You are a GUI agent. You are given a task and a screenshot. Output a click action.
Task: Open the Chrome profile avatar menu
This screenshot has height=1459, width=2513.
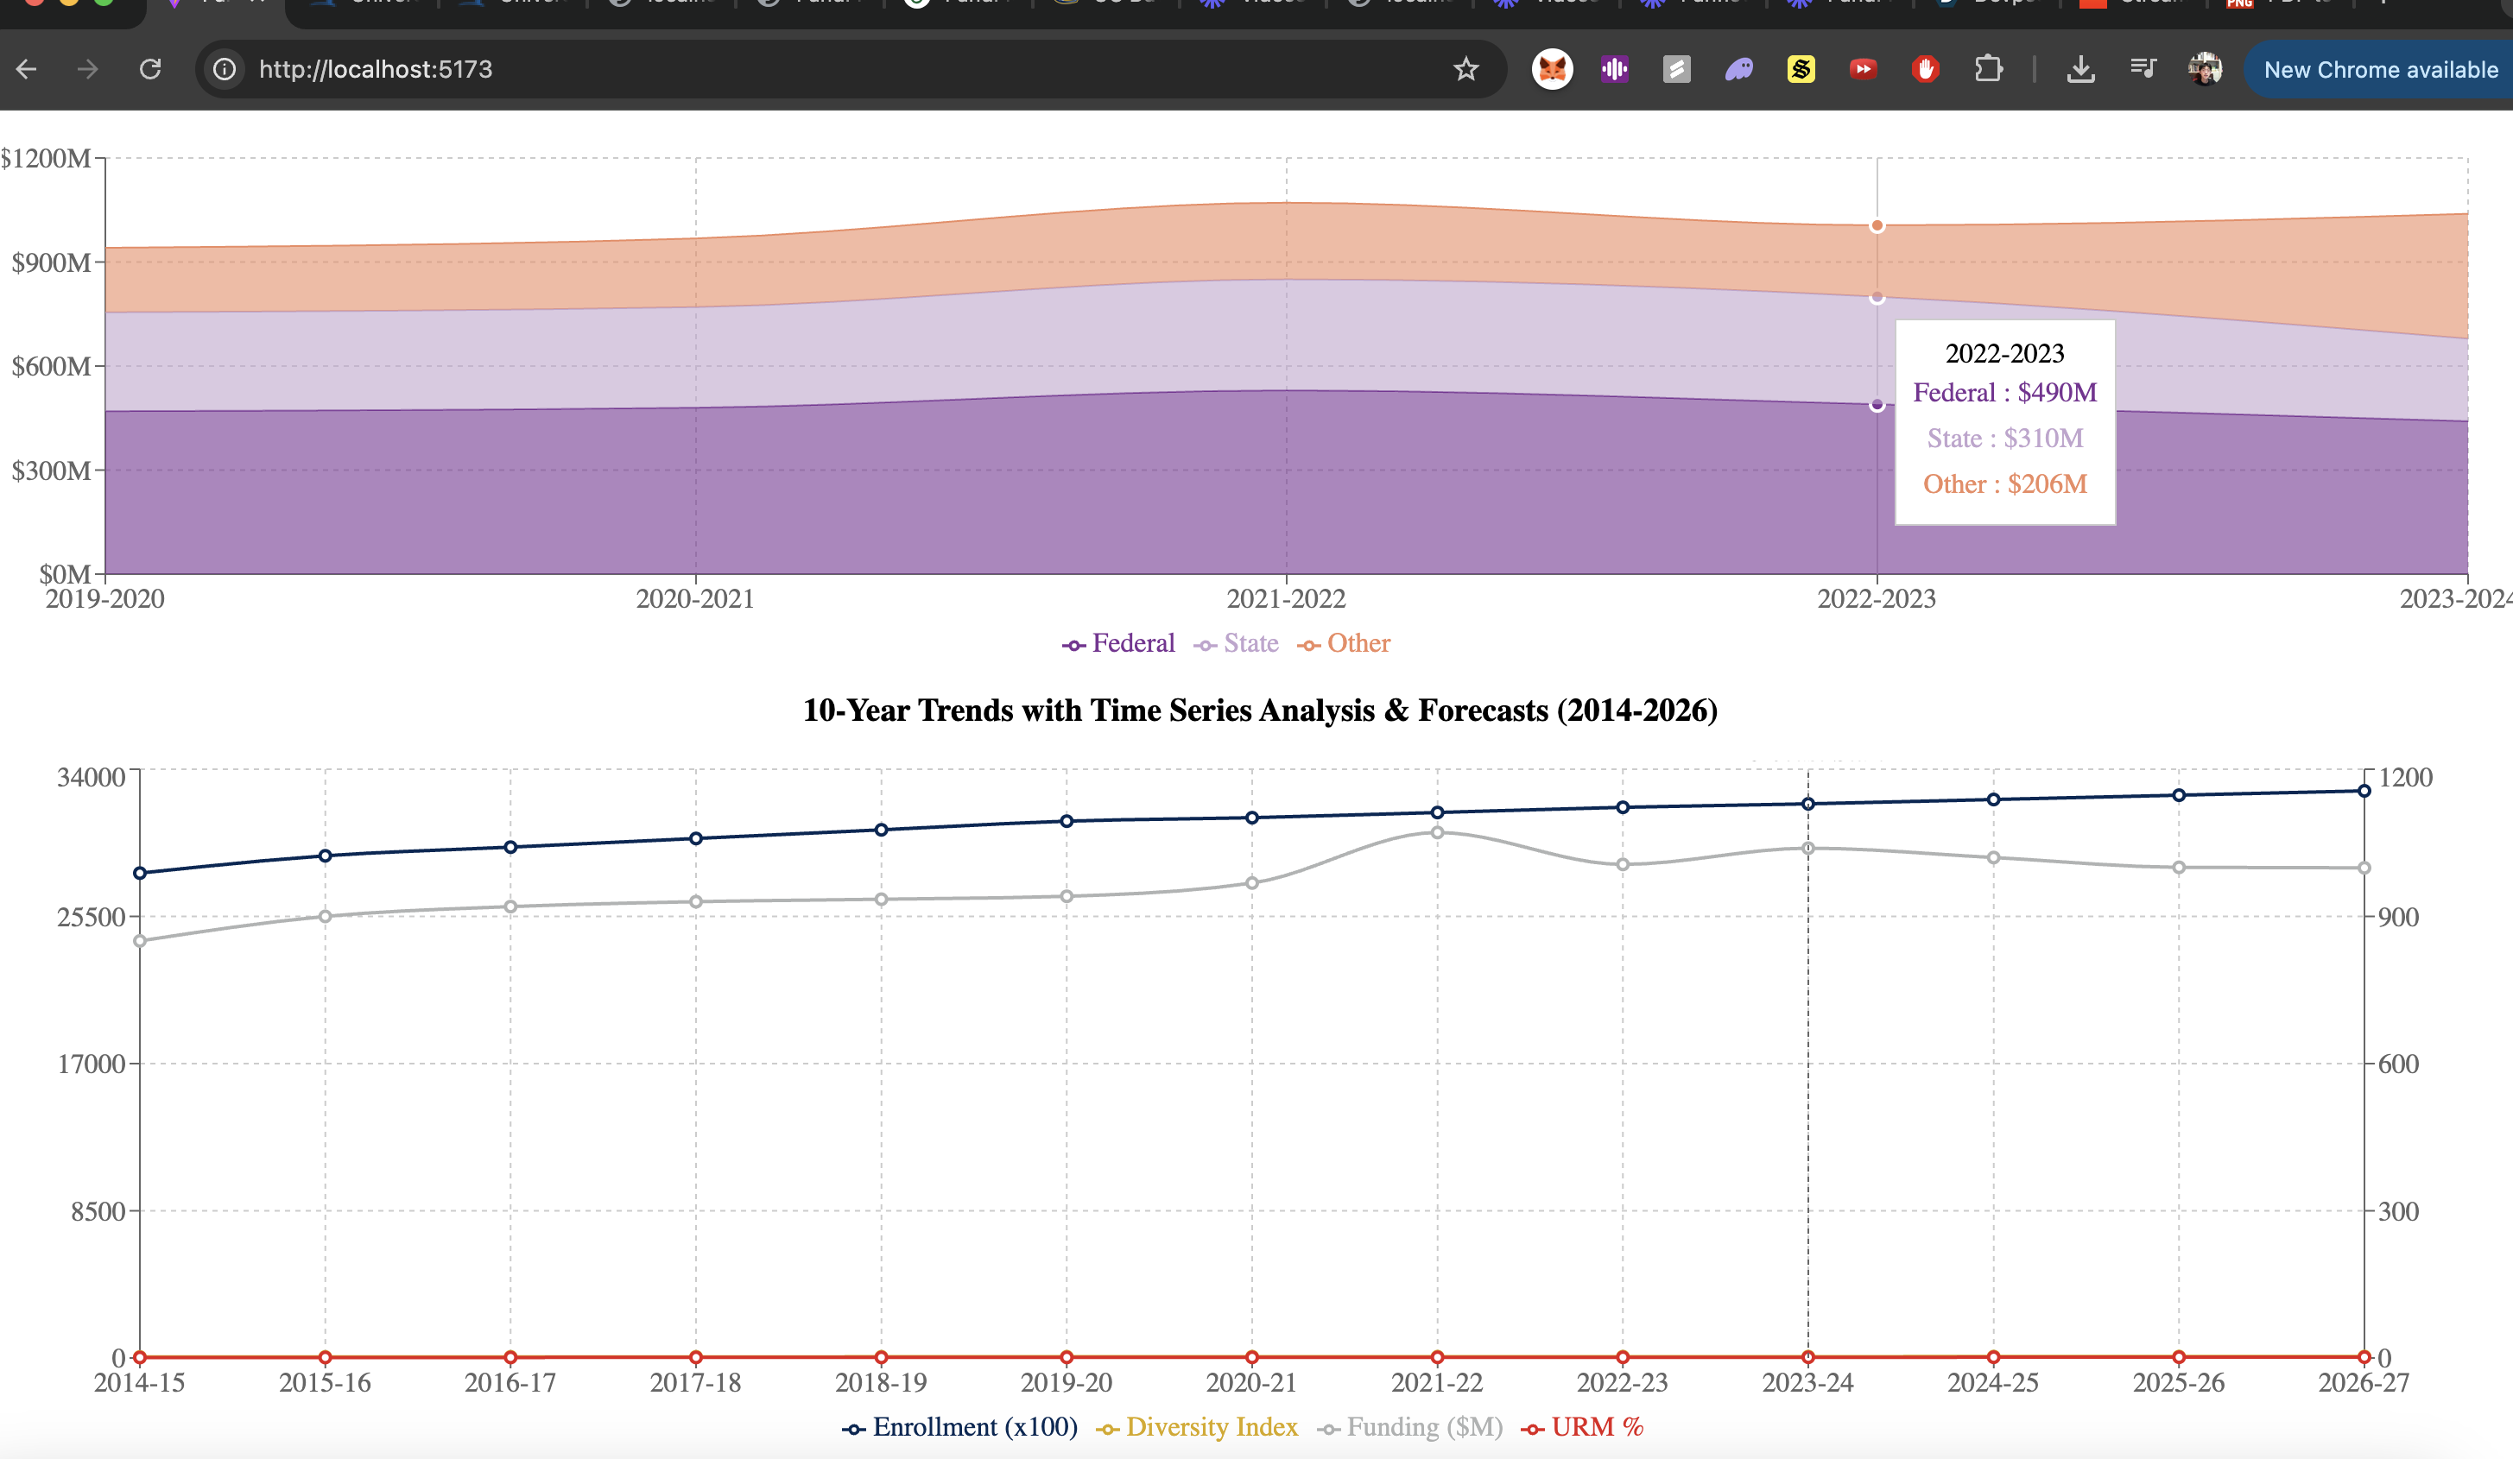(2205, 69)
